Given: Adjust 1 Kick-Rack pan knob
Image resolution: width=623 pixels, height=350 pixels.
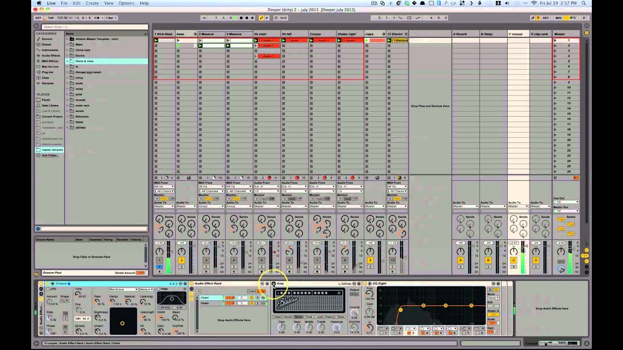Looking at the screenshot, I should [x=159, y=251].
